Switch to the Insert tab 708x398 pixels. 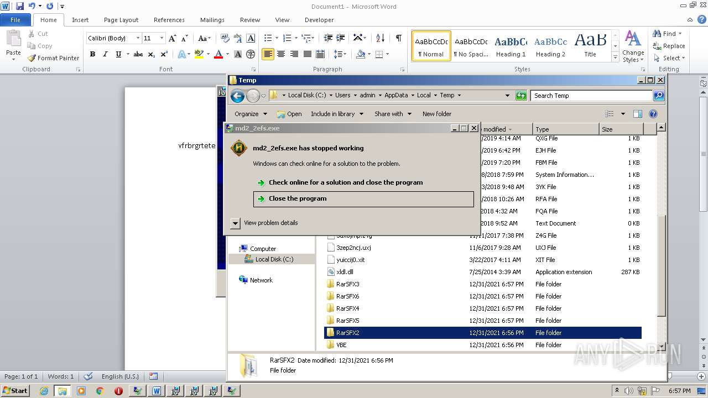80,20
